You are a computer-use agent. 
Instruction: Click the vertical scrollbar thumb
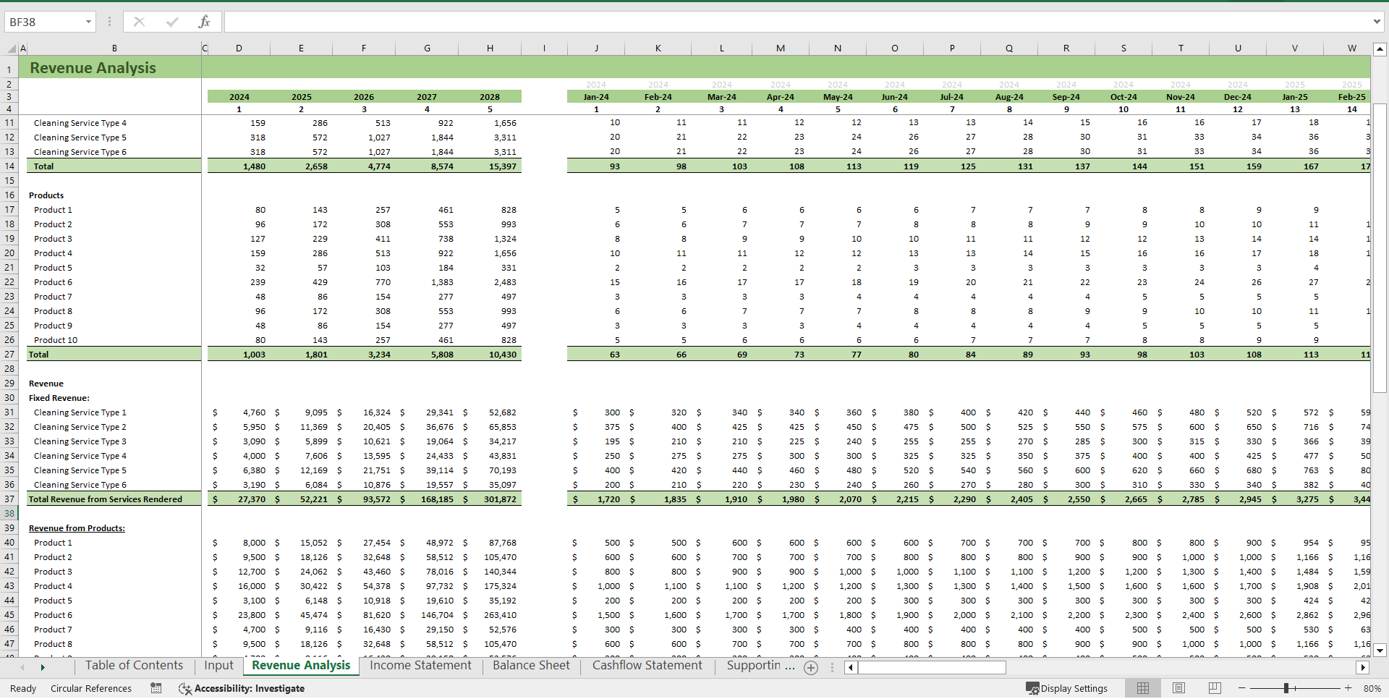tap(1380, 248)
